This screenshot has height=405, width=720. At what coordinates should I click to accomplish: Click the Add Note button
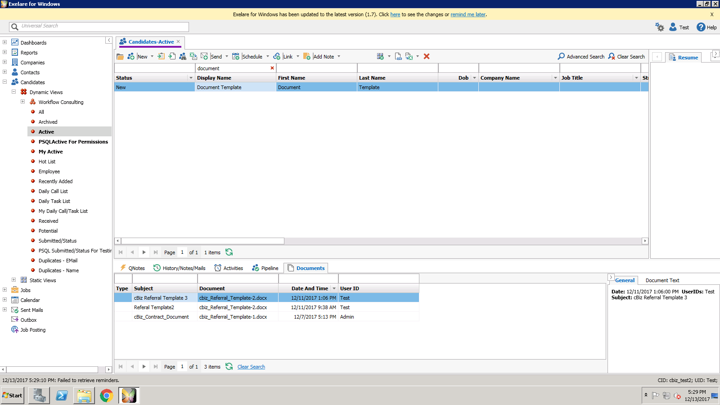(x=319, y=57)
